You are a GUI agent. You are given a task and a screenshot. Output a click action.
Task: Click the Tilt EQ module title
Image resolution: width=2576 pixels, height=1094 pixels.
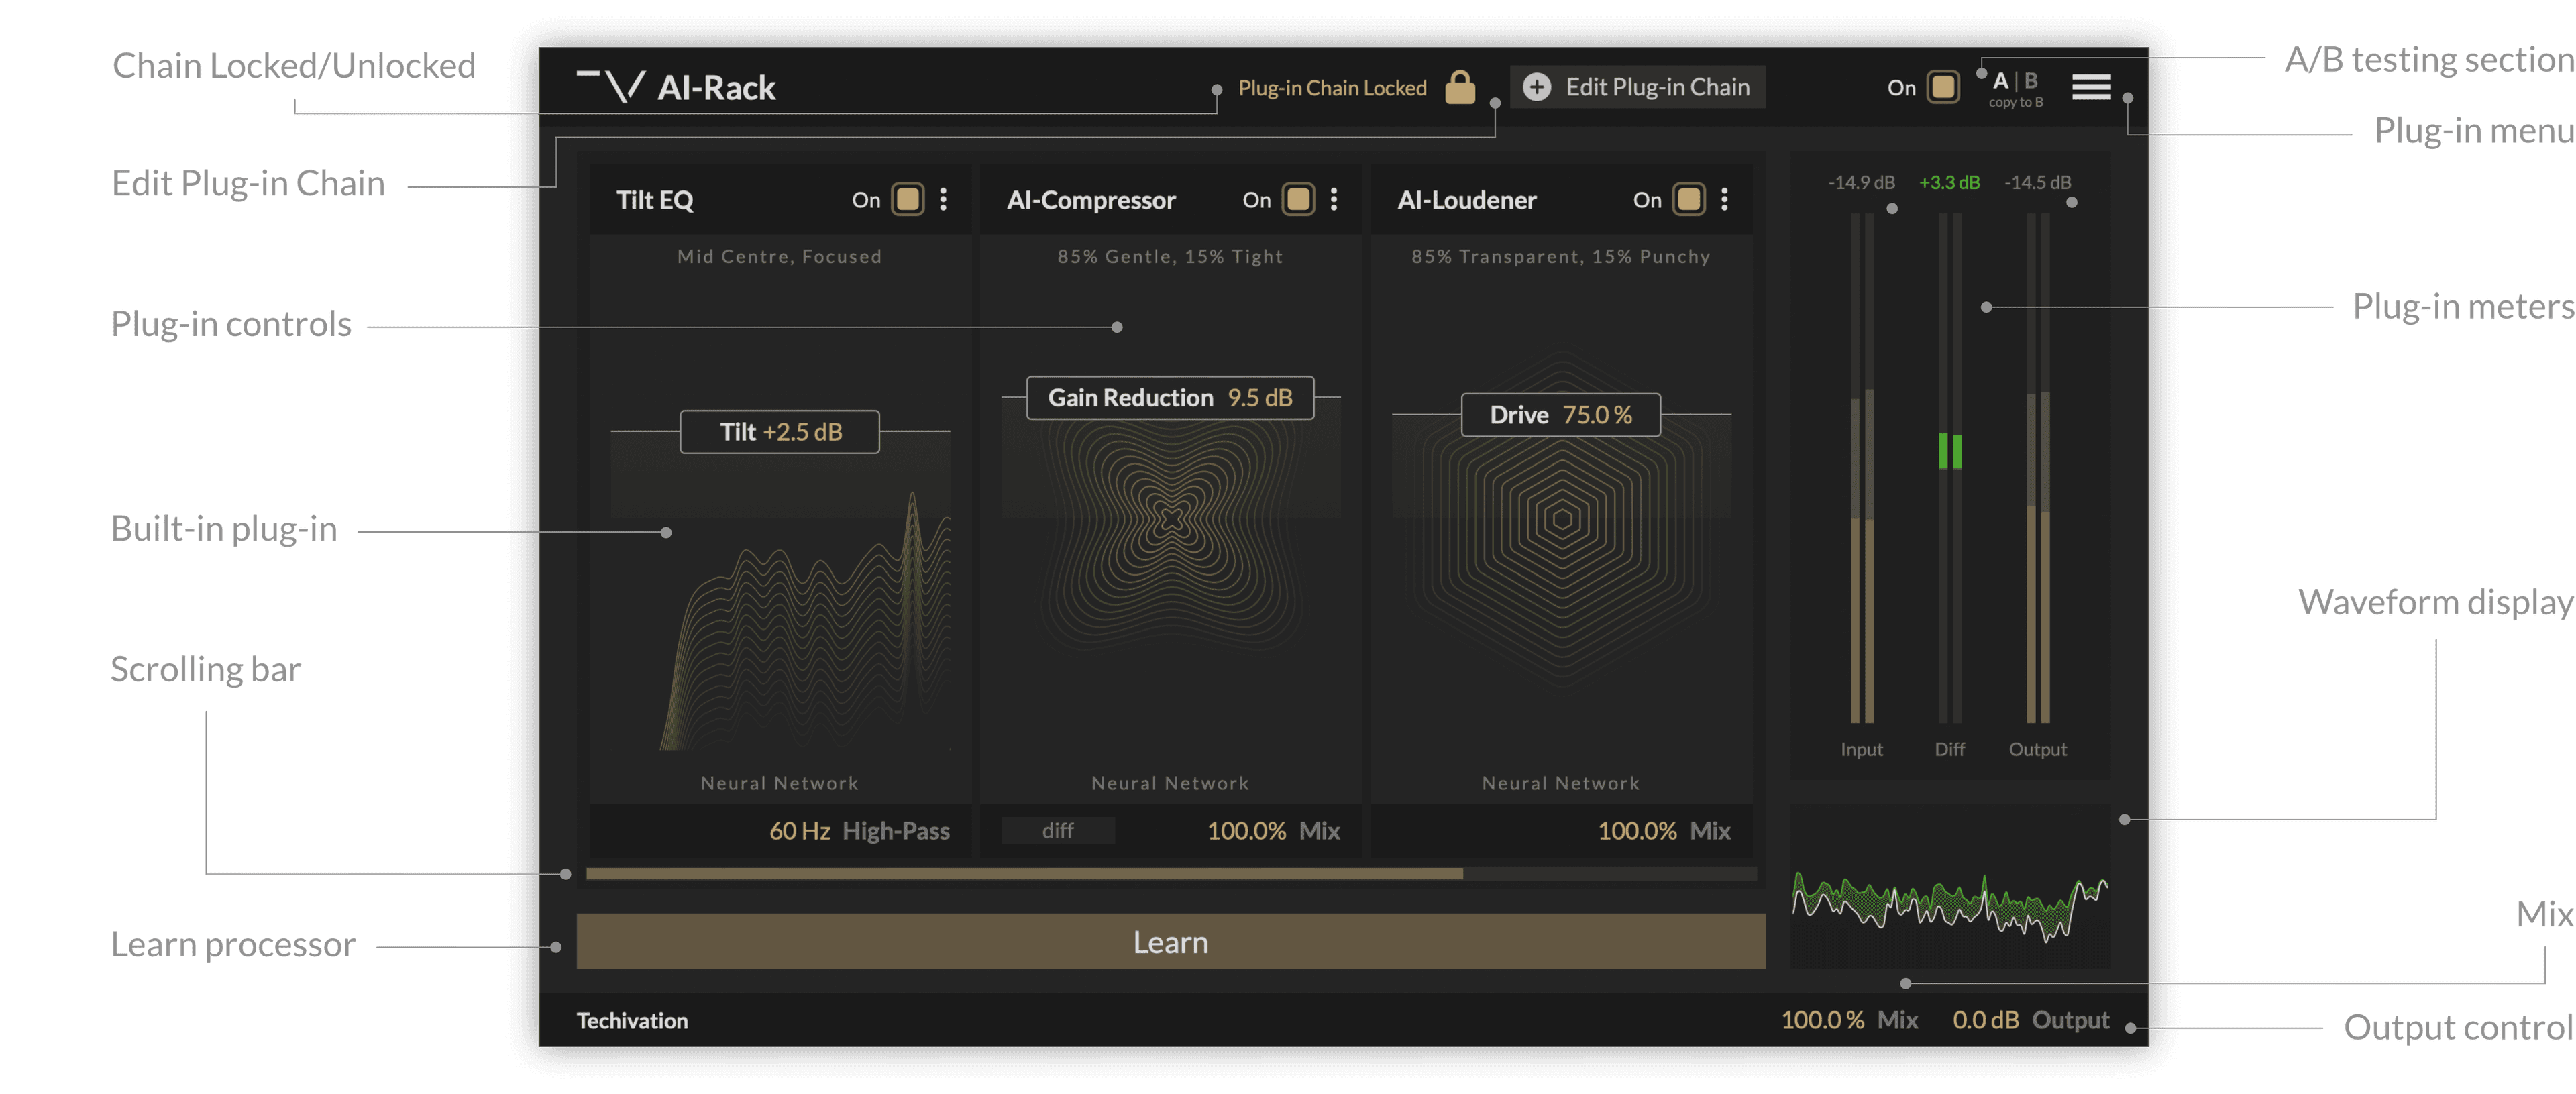tap(655, 200)
